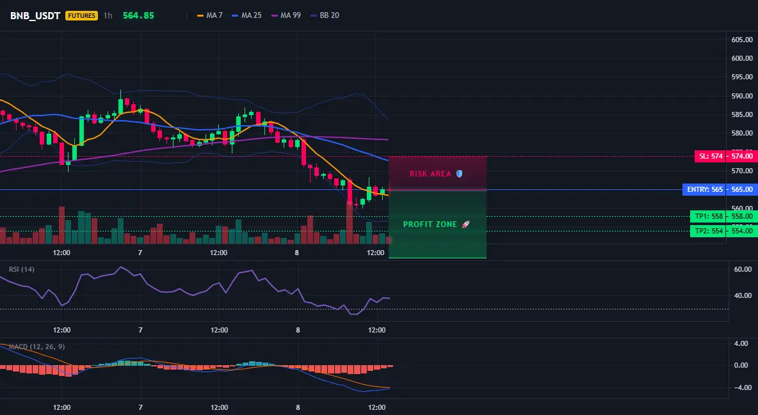The width and height of the screenshot is (758, 415).
Task: Click the 554.00 green axis value
Action: coord(742,231)
